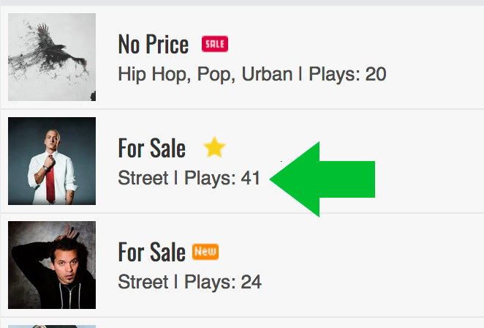Click the orange New badge icon
The image size is (484, 328).
pyautogui.click(x=205, y=252)
